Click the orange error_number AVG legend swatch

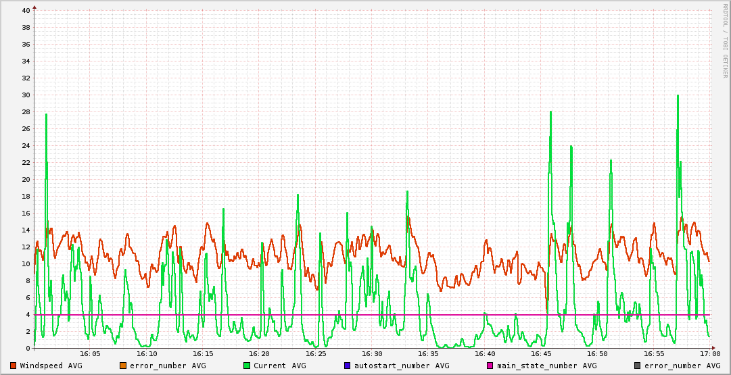pos(123,366)
